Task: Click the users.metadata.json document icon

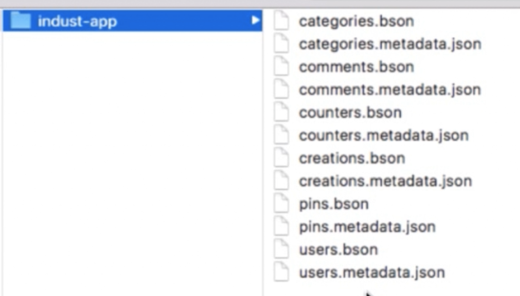Action: click(x=281, y=272)
